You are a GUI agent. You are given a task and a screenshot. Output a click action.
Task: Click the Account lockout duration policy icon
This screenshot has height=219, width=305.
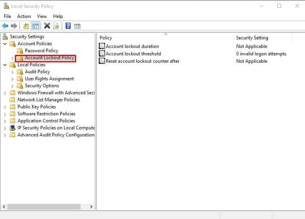[x=102, y=46]
